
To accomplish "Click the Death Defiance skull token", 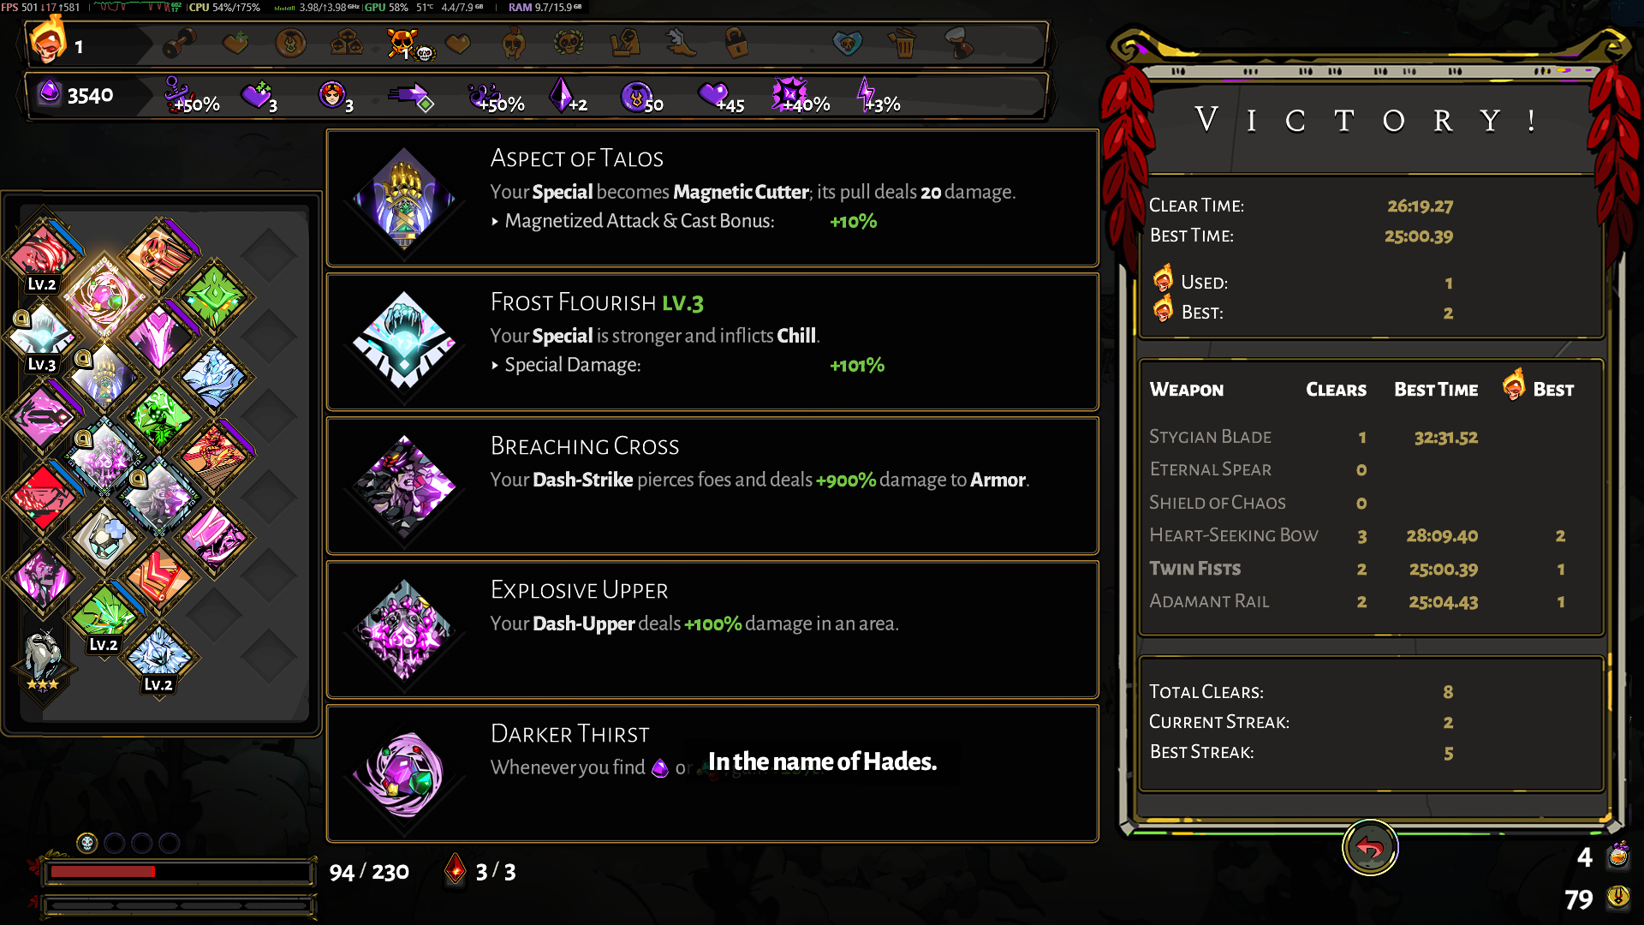I will pos(86,843).
